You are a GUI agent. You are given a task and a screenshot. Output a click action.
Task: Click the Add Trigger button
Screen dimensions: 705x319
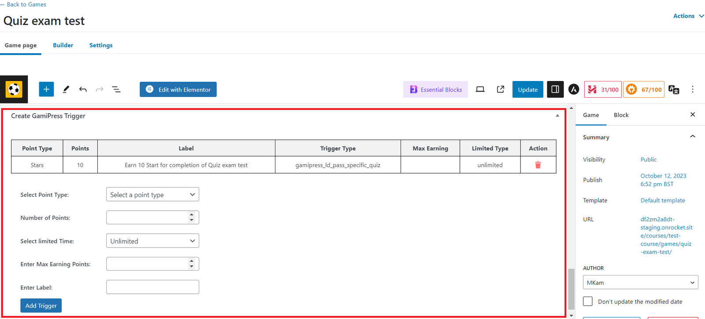pyautogui.click(x=41, y=305)
